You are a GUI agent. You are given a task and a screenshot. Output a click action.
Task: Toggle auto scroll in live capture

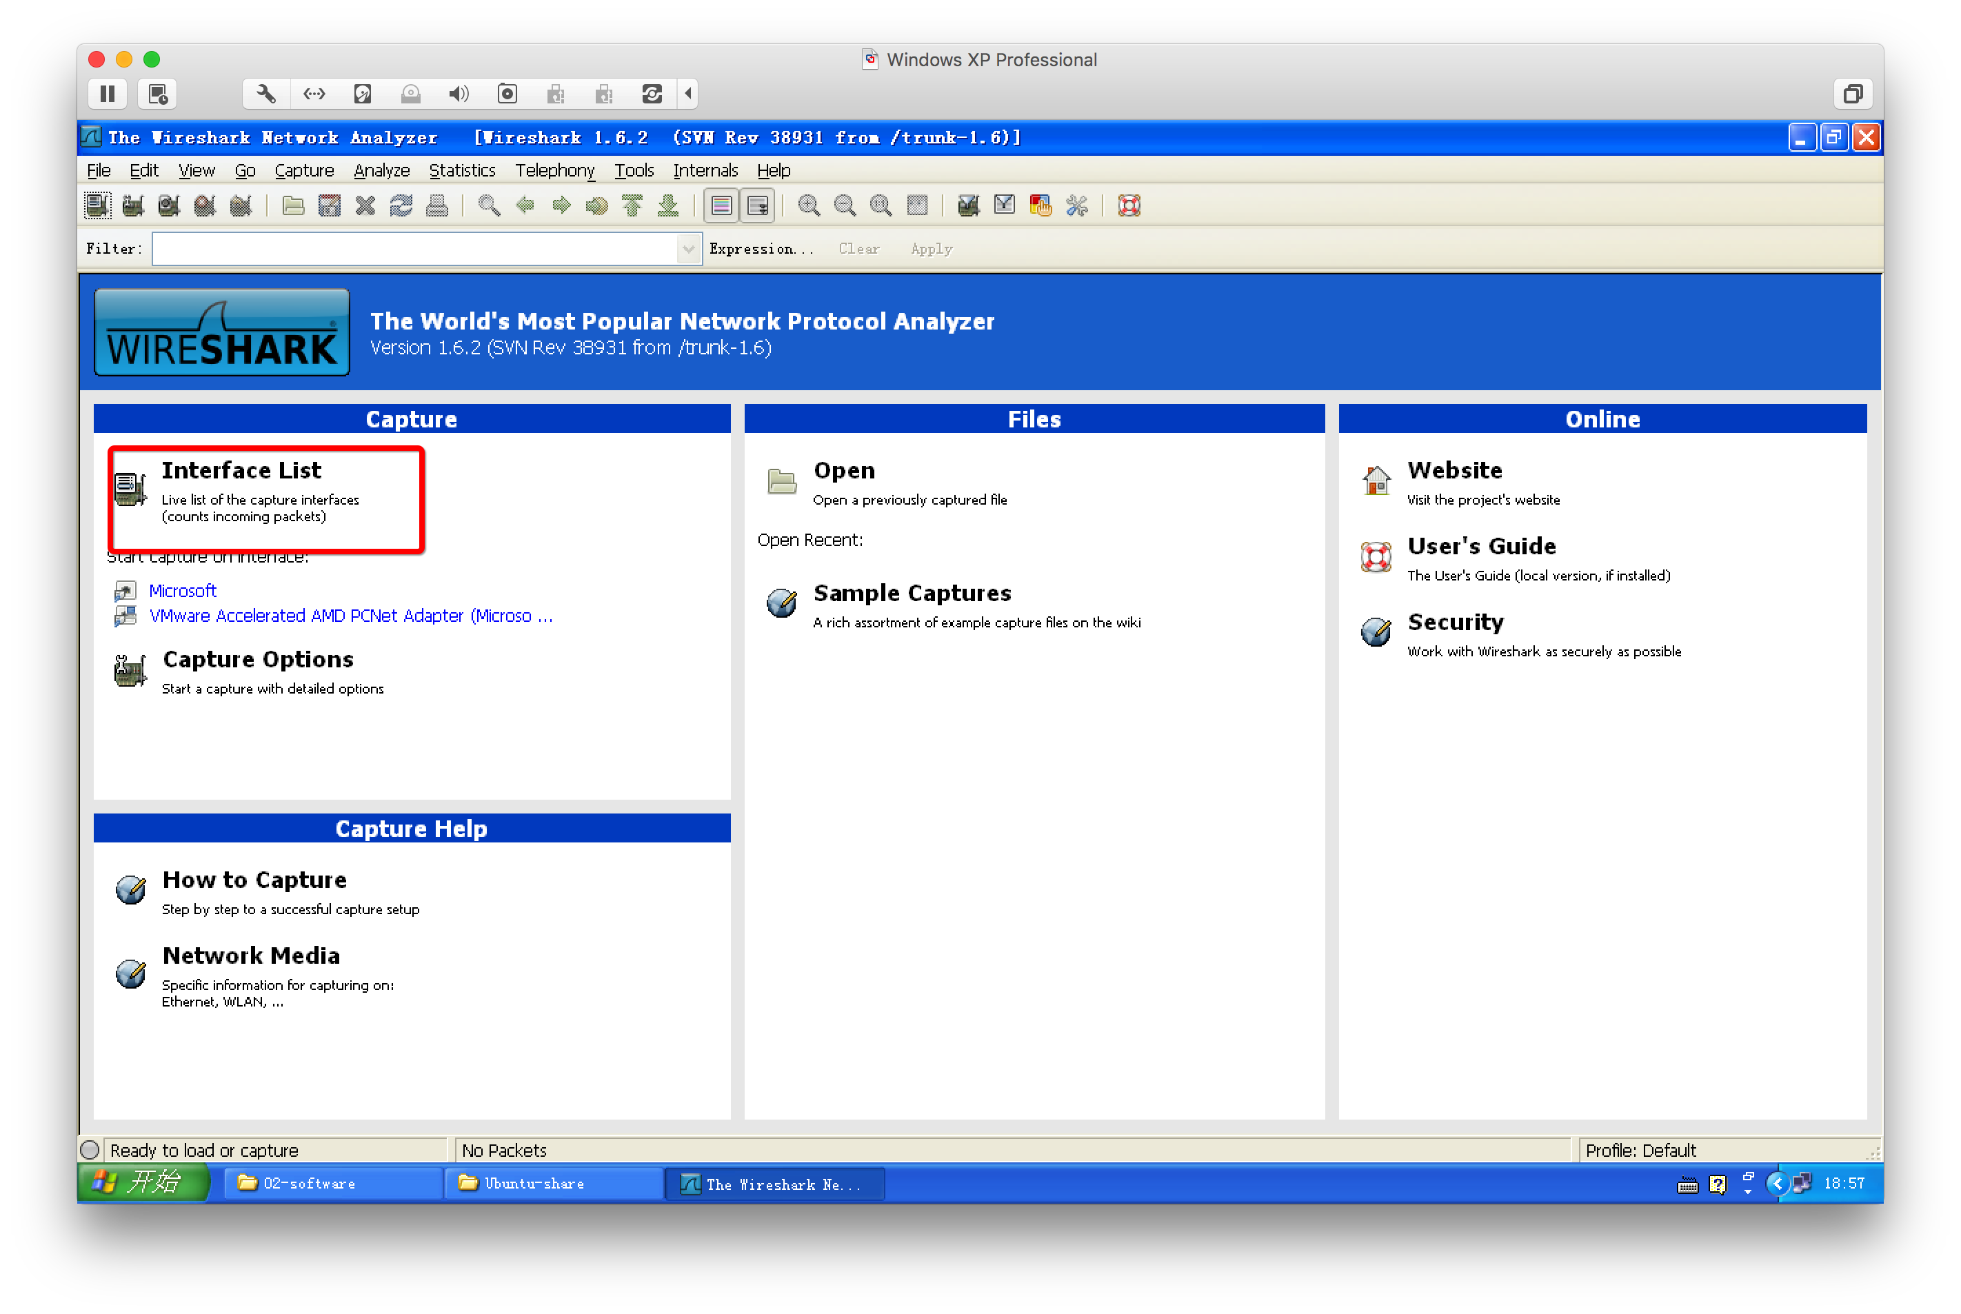[758, 205]
